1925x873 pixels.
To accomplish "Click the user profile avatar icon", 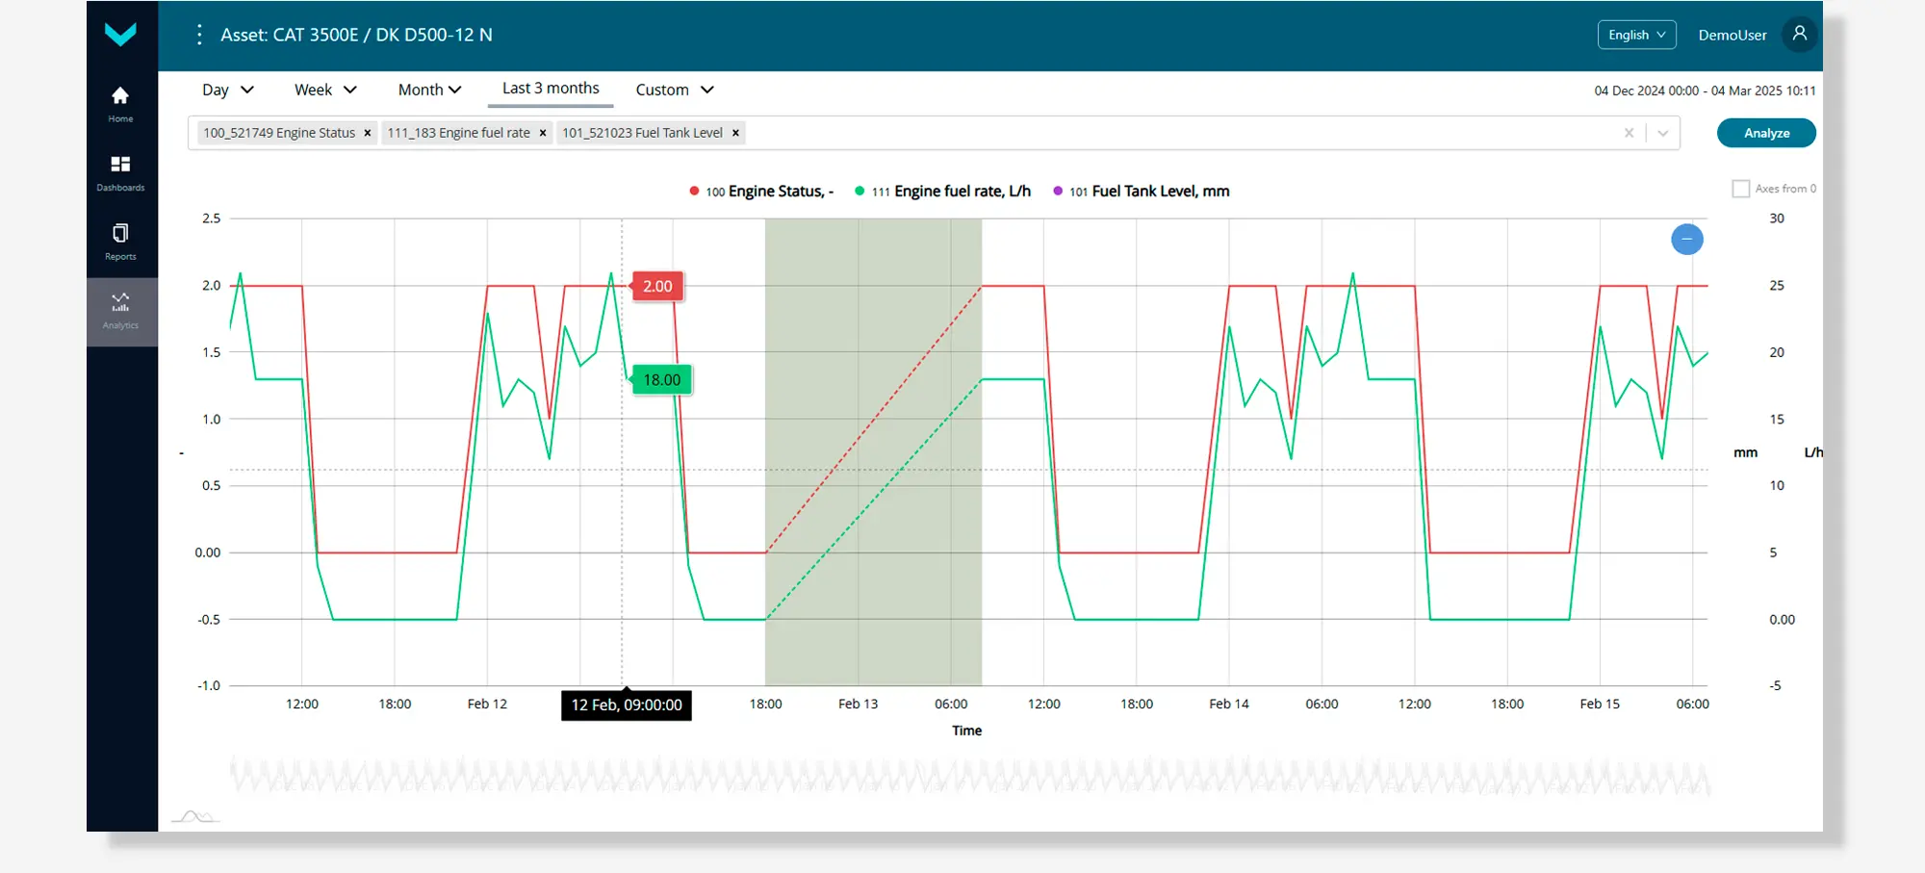I will (1799, 35).
